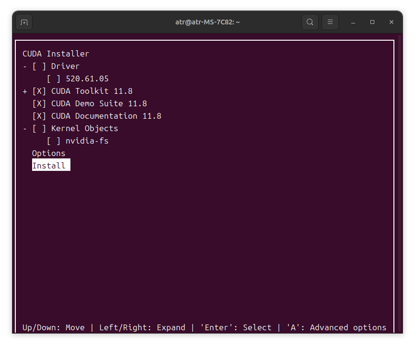Click the 520.61.05 version text
415x347 pixels.
[87, 79]
